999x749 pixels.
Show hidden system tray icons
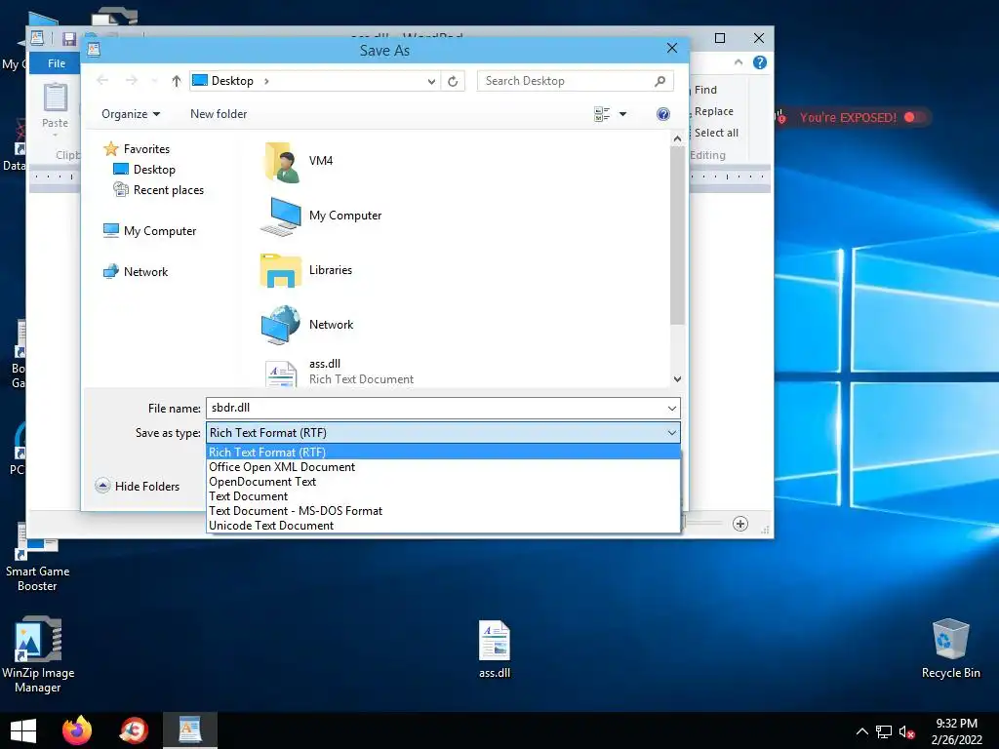pyautogui.click(x=861, y=731)
